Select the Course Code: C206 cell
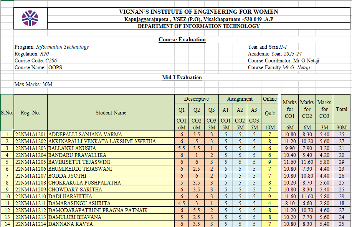This screenshot has width=352, height=227. (x=36, y=60)
